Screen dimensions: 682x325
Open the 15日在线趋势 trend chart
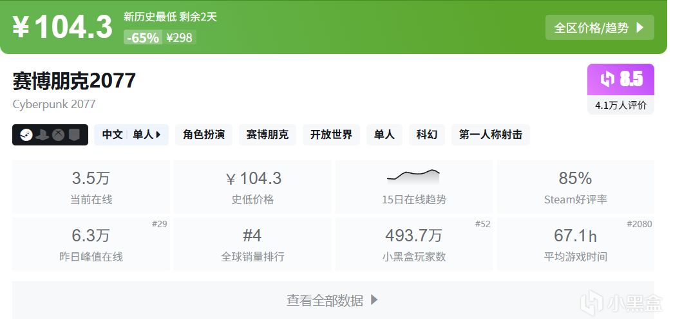pos(414,187)
